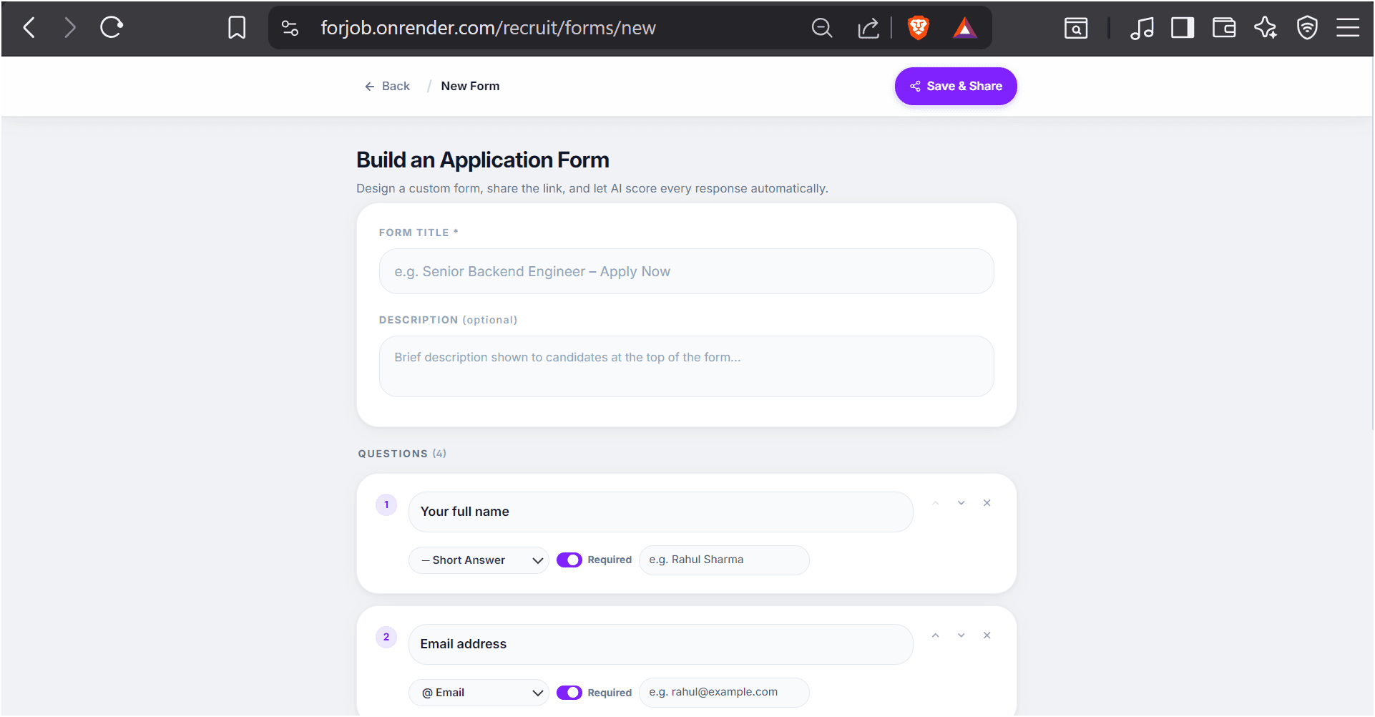The image size is (1375, 717).
Task: Move question 1 down
Action: point(961,503)
